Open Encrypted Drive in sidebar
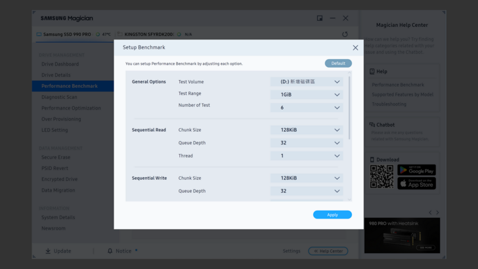 point(60,179)
